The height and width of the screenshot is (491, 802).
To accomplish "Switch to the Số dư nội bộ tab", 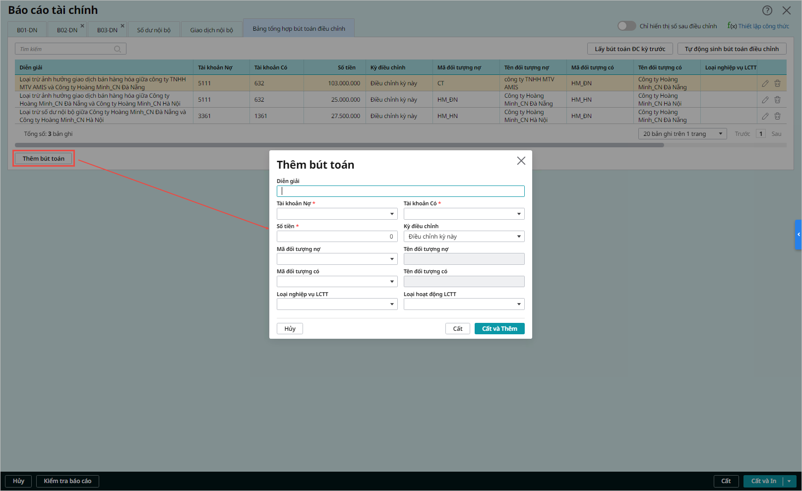I will pyautogui.click(x=154, y=30).
